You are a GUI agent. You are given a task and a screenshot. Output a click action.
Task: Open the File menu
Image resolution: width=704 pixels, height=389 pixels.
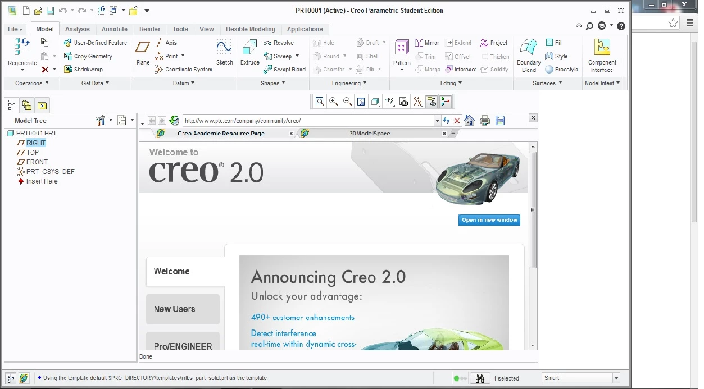[x=15, y=29]
